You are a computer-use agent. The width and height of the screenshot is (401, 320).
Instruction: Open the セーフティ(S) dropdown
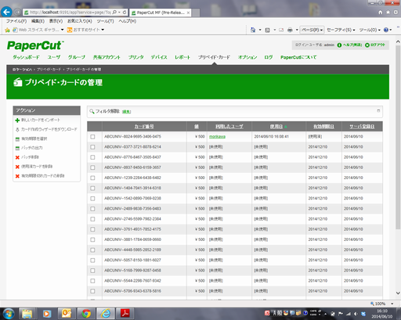[x=341, y=30]
